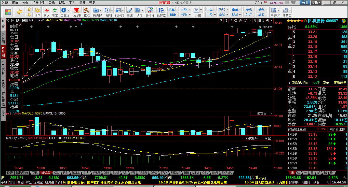The width and height of the screenshot is (348, 187).
Task: Open the 云指标 cloud indicator icon
Action: (150, 10)
